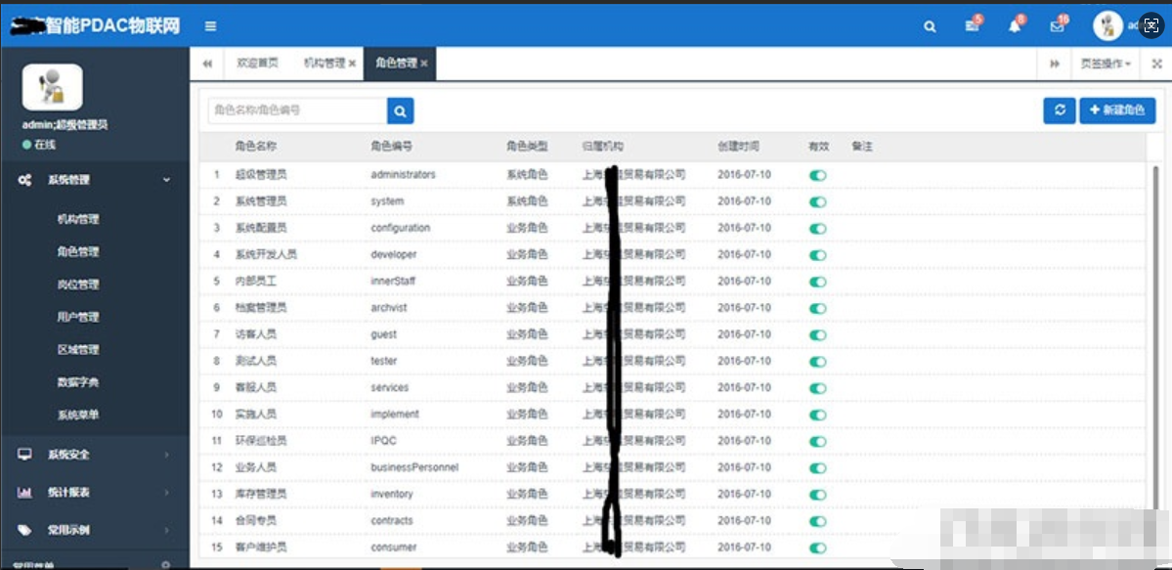Image resolution: width=1172 pixels, height=570 pixels.
Task: Disable the 有效 switch for 测试人员
Action: pos(819,361)
